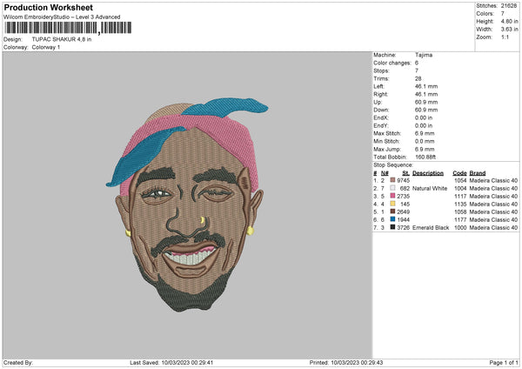Click the height value '4.80 in'
This screenshot has height=369, width=522.
tap(509, 21)
